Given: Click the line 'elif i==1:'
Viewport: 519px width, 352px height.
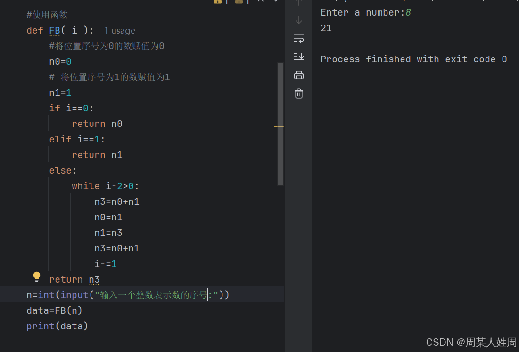Looking at the screenshot, I should [x=77, y=140].
